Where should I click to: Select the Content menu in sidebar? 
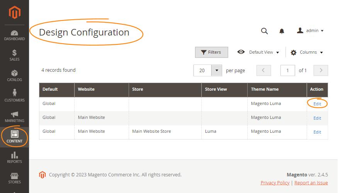coord(14,137)
